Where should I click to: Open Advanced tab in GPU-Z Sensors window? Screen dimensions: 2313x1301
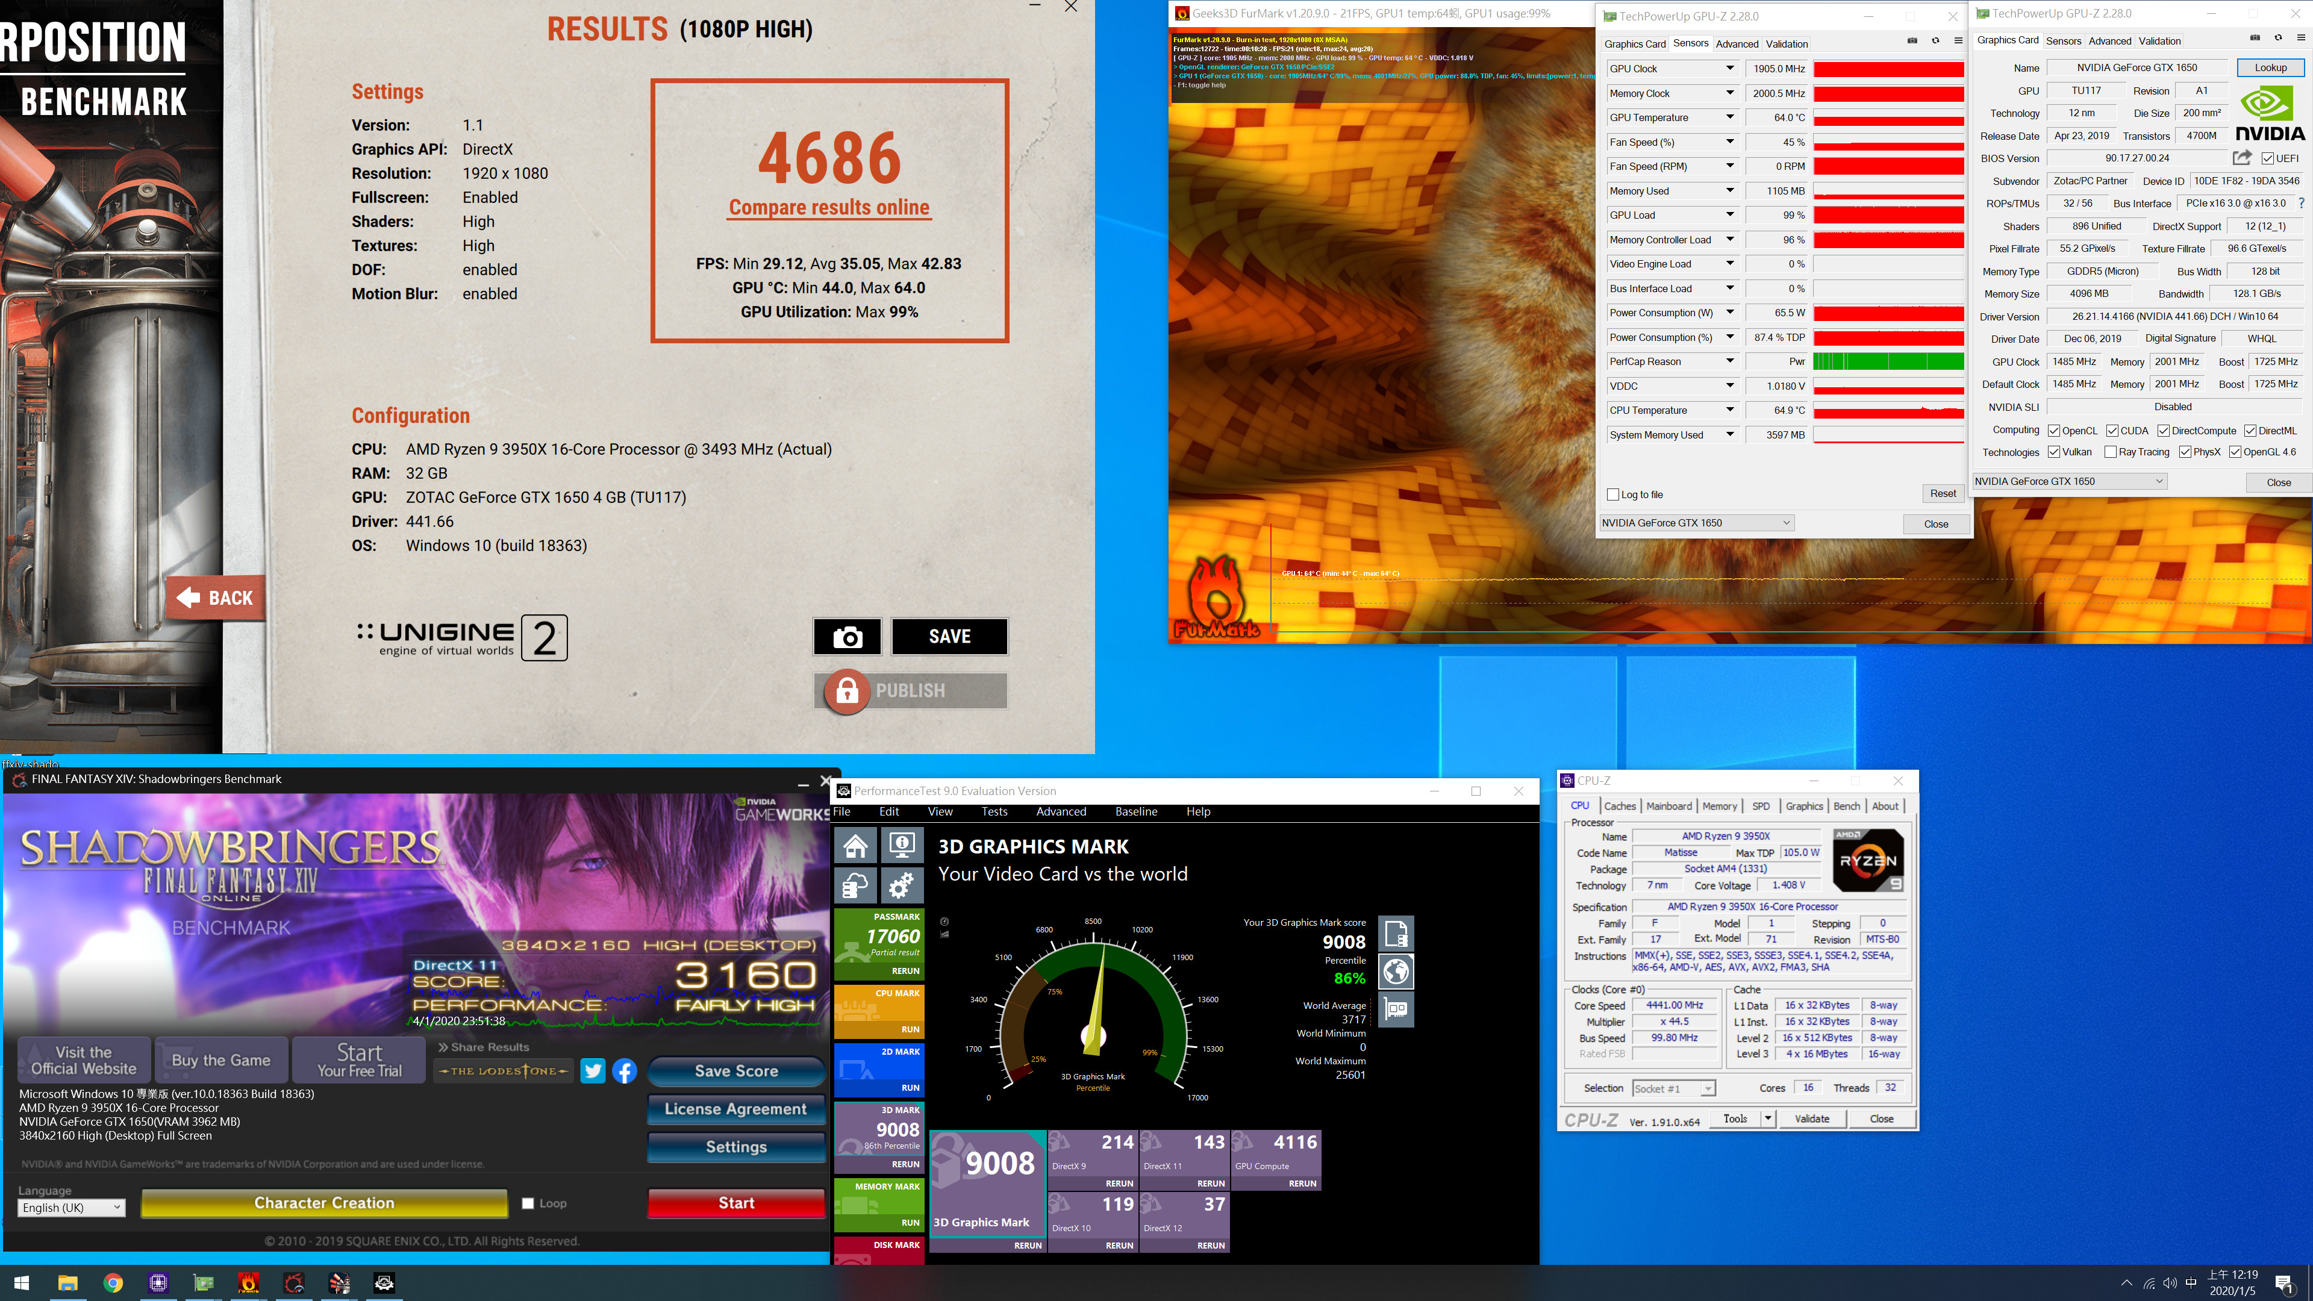coord(1737,44)
